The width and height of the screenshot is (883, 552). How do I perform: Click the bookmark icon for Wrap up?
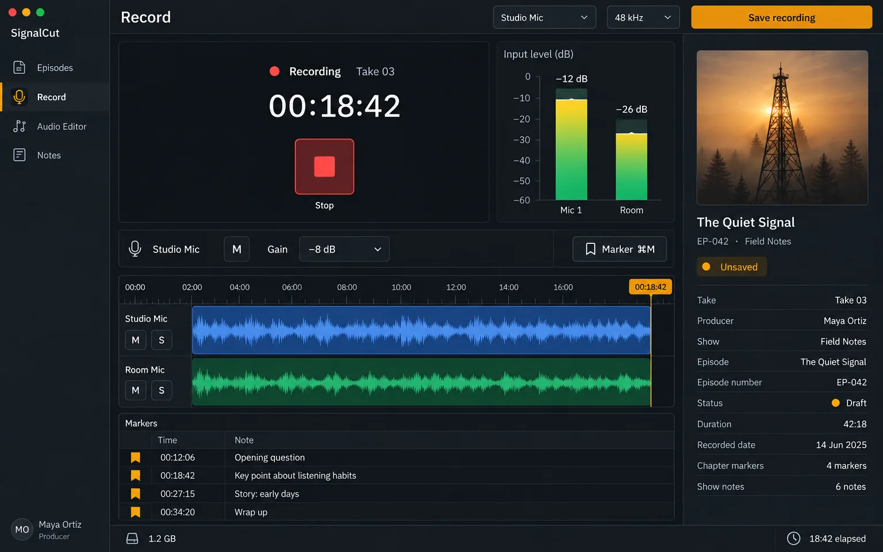[136, 512]
